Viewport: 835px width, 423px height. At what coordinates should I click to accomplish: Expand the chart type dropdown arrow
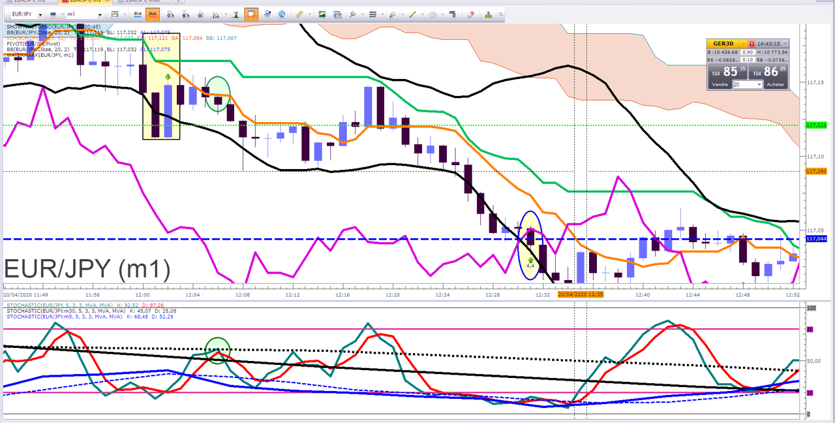125,14
